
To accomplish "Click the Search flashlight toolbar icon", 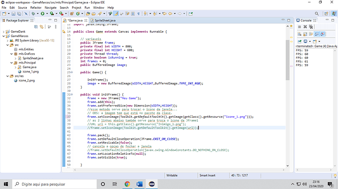I will [x=99, y=14].
